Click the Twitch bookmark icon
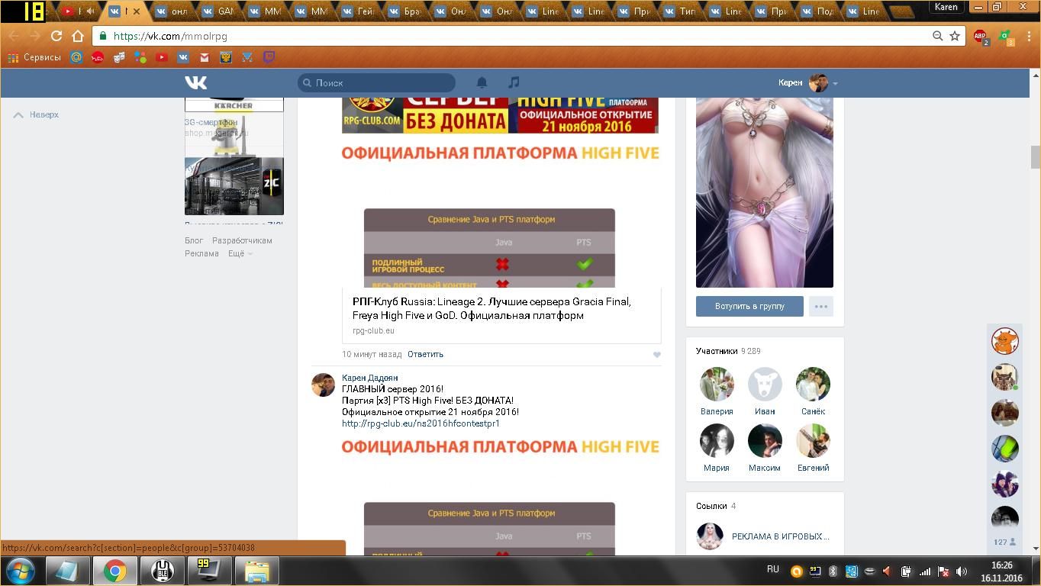The image size is (1041, 586). coord(269,57)
